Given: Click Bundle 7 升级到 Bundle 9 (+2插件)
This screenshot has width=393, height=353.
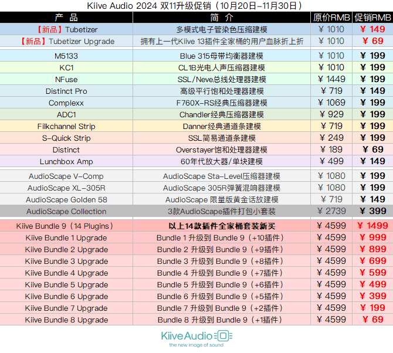Looking at the screenshot, I should point(220,308).
